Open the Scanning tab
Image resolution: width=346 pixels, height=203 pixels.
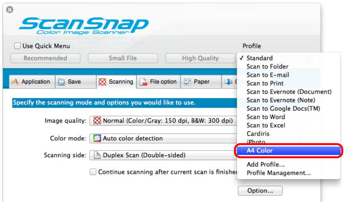[x=116, y=82]
